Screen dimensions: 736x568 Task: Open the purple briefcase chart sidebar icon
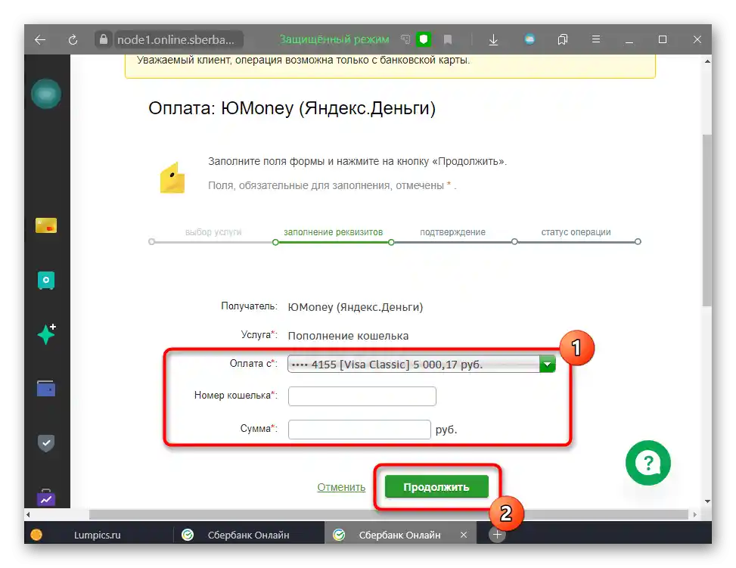point(46,498)
